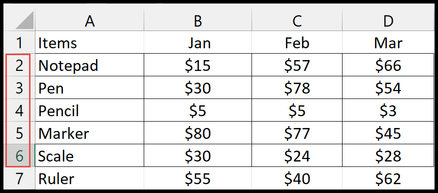Click the $55 cell for Ruler in Jan

coord(198,178)
